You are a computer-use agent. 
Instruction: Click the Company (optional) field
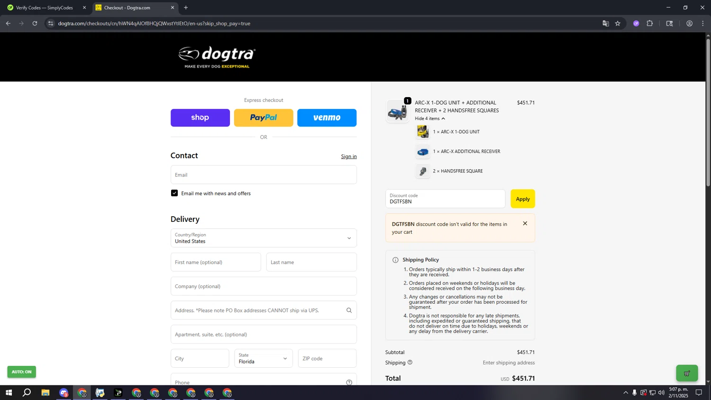pos(264,286)
